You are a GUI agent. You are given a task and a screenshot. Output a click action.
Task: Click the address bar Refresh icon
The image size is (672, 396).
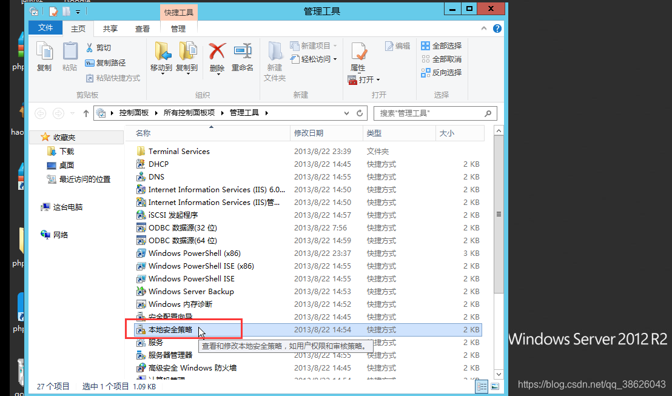(x=360, y=113)
